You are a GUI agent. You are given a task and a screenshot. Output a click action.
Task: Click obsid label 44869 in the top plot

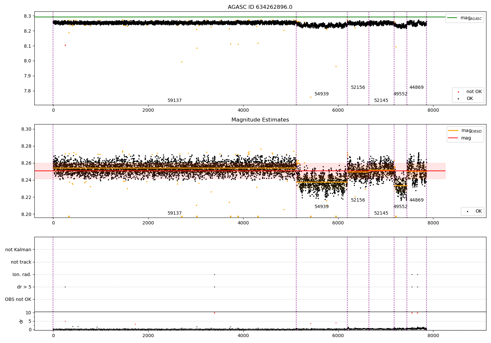coord(416,88)
